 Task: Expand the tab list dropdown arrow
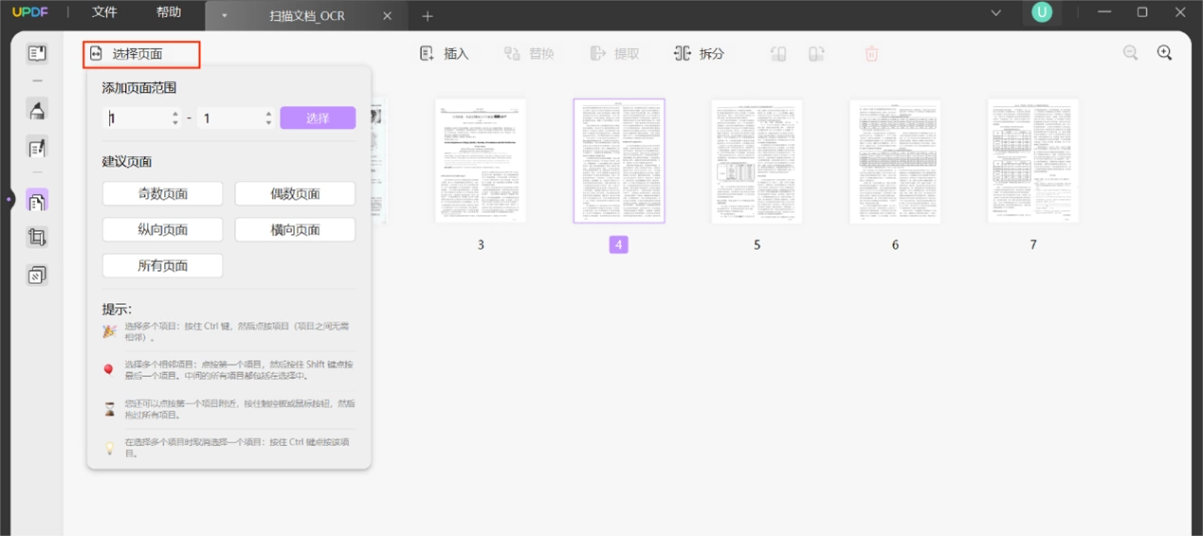tap(224, 16)
